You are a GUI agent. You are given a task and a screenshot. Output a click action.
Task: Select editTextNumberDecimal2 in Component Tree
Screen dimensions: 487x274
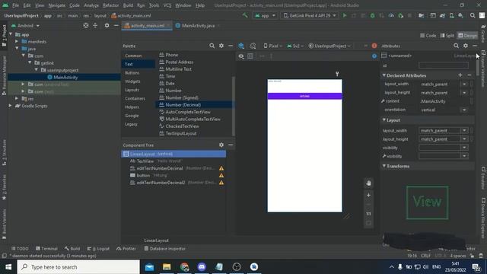[161, 183]
